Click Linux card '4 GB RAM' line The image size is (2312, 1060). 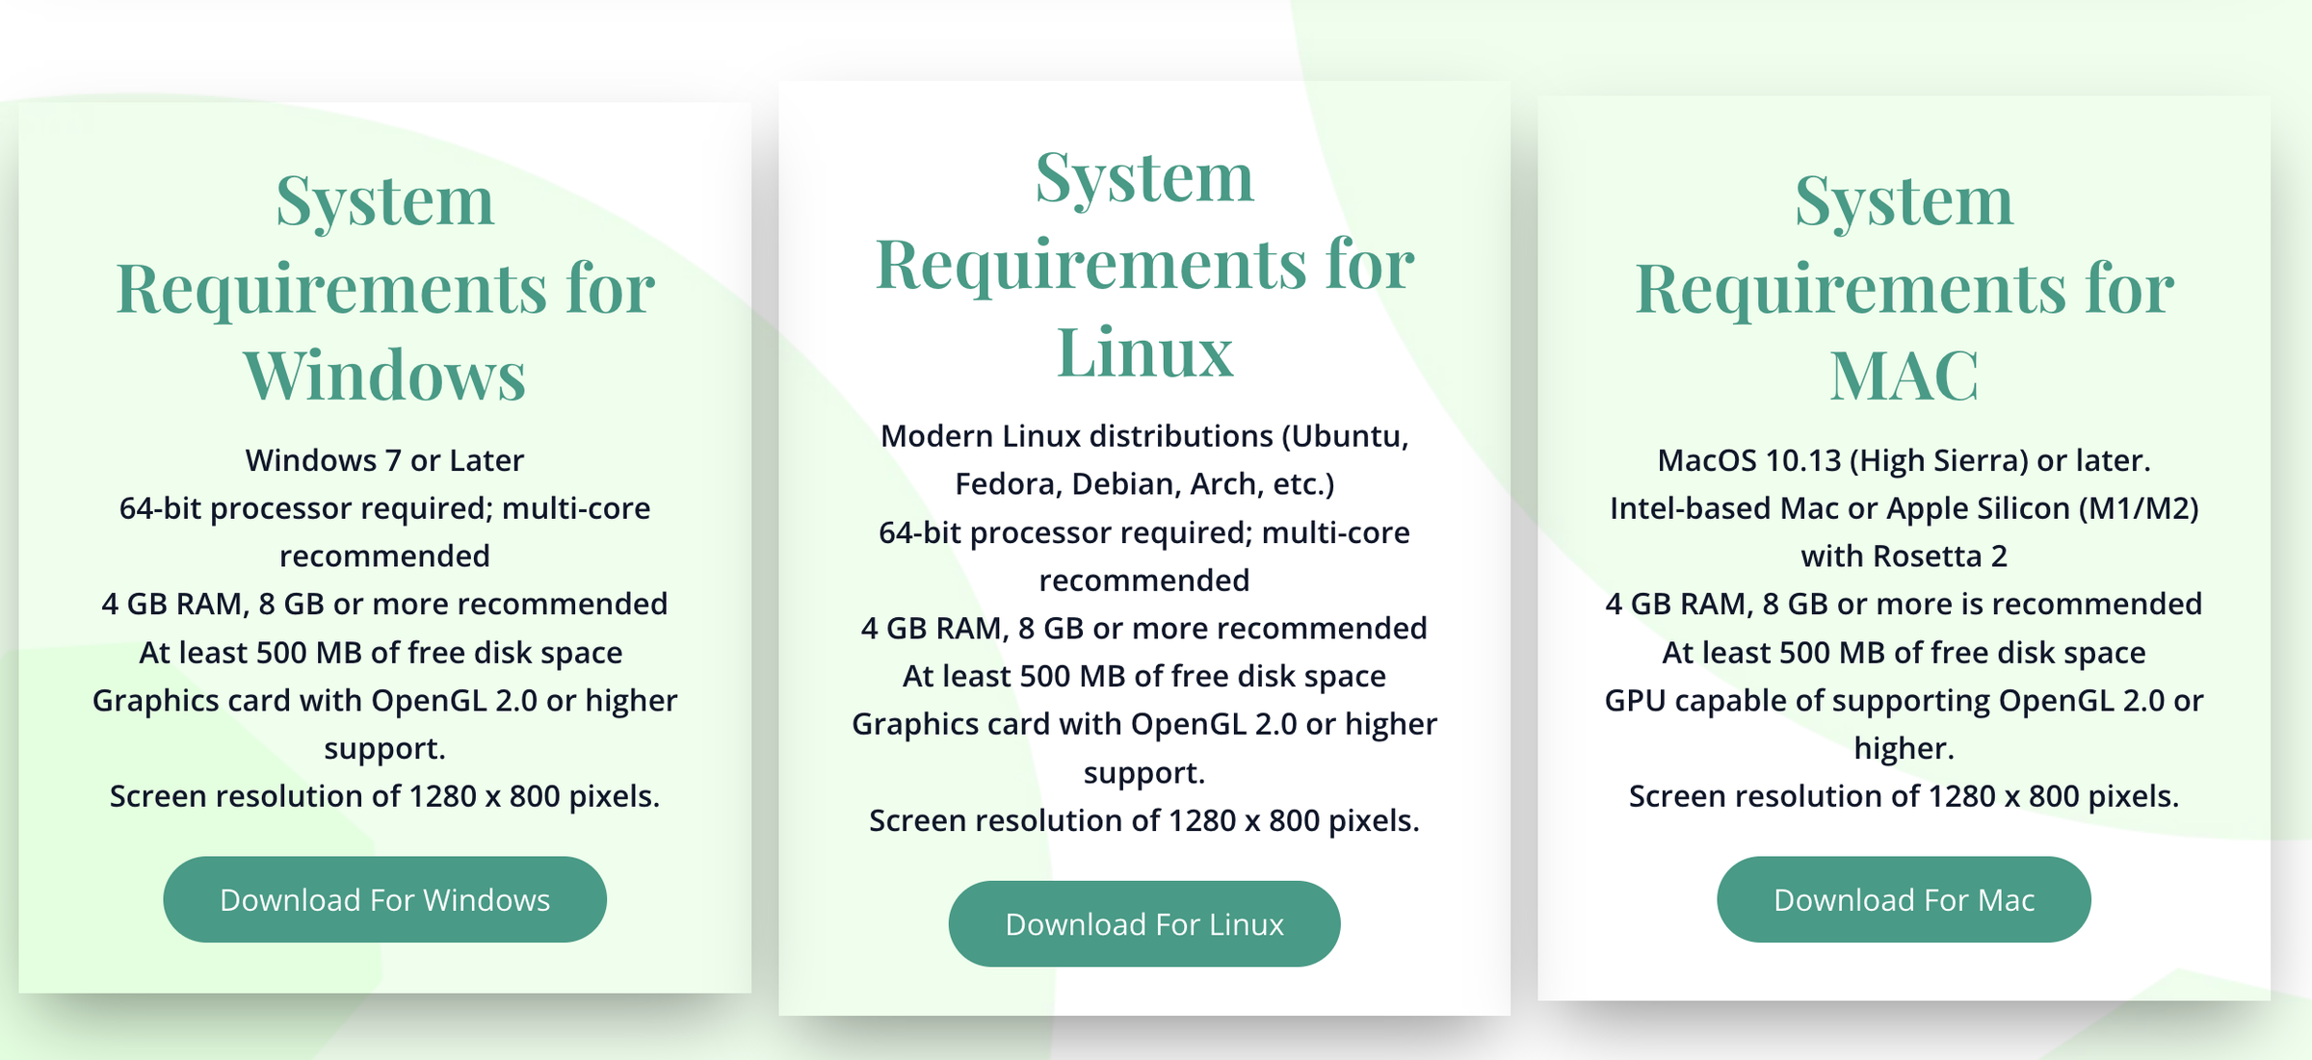click(1143, 628)
